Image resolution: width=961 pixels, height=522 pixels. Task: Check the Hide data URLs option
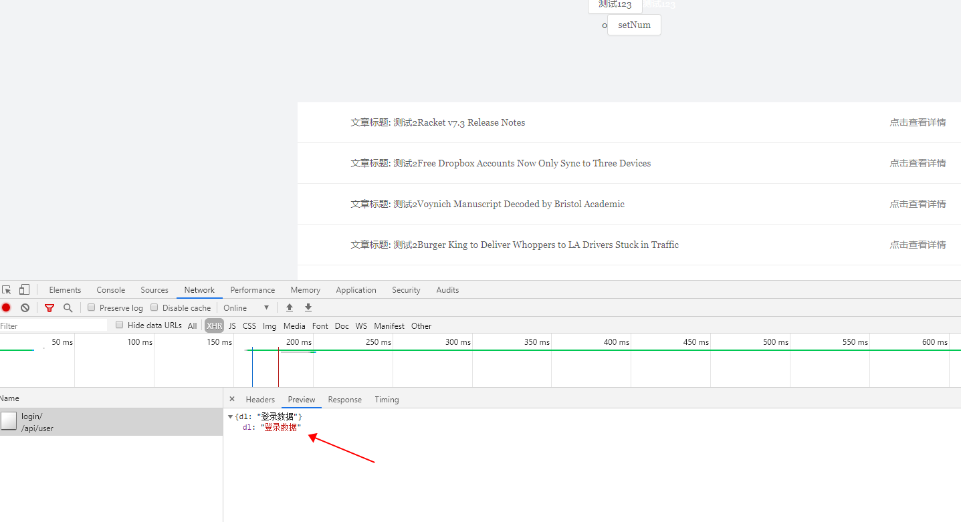(119, 325)
